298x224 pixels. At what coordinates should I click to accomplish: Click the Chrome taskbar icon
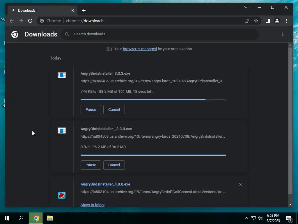tap(36, 218)
